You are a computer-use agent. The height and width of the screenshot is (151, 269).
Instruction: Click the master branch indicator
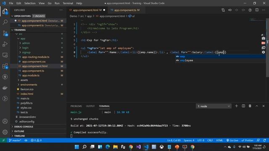(15, 140)
